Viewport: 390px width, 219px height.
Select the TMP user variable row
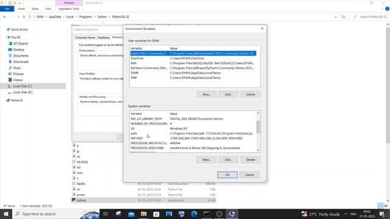(x=193, y=78)
